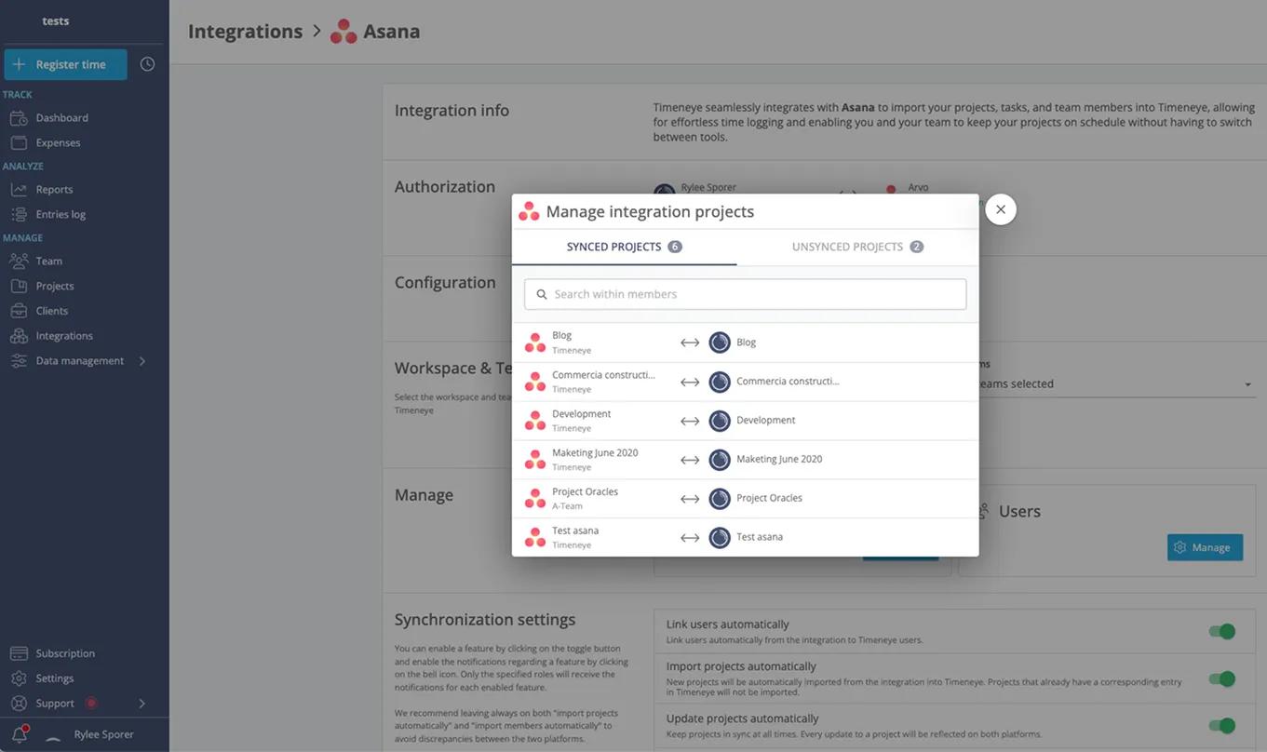This screenshot has width=1267, height=752.
Task: Open Projects in the sidebar
Action: click(x=55, y=286)
